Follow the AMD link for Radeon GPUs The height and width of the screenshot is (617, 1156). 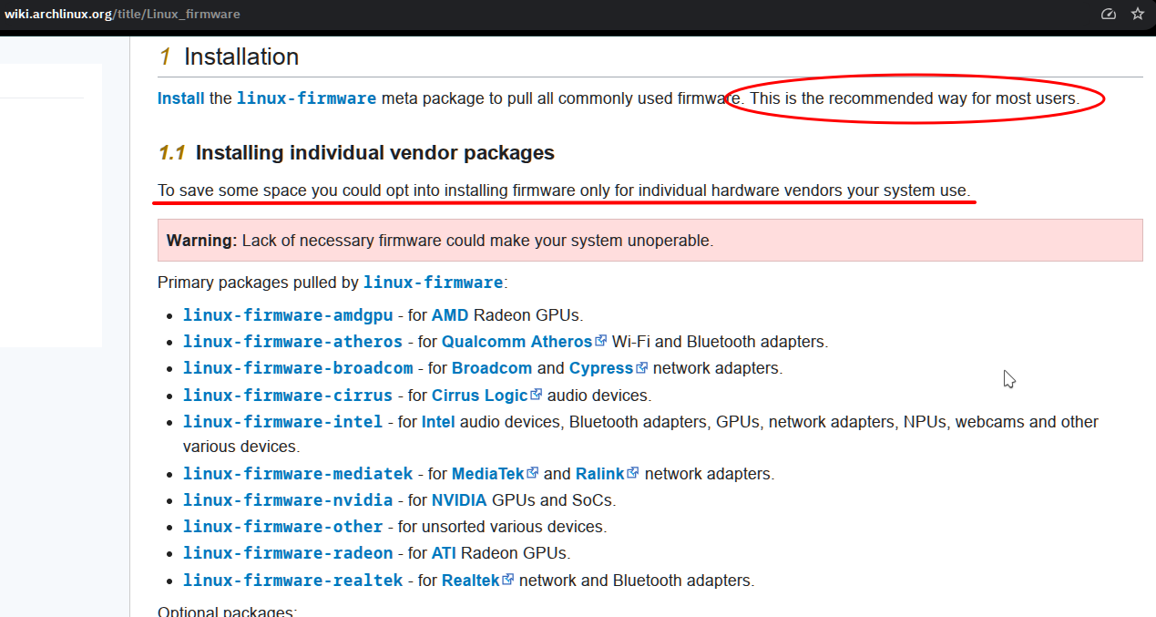pyautogui.click(x=450, y=315)
